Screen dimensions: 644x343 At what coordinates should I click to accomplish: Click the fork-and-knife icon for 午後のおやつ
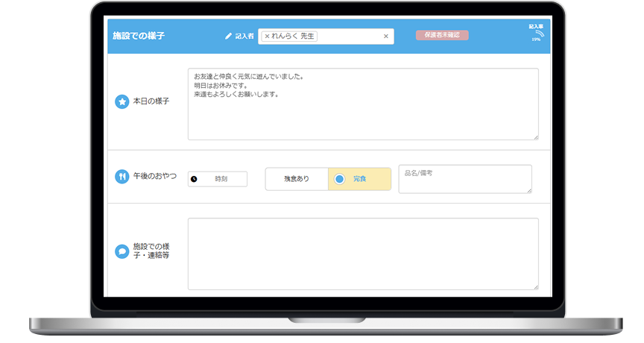pos(122,177)
